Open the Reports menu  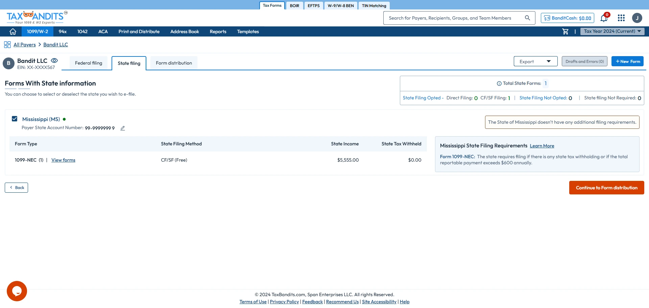[218, 31]
